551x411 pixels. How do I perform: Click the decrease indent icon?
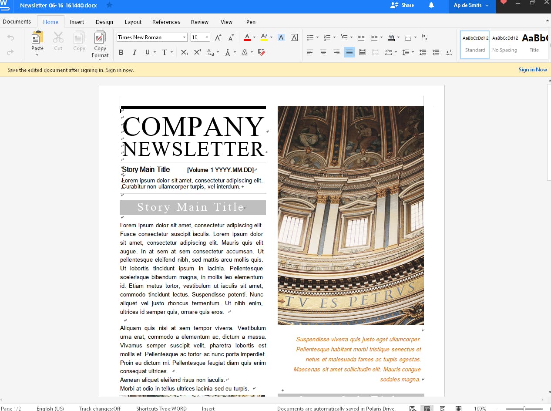pyautogui.click(x=361, y=37)
